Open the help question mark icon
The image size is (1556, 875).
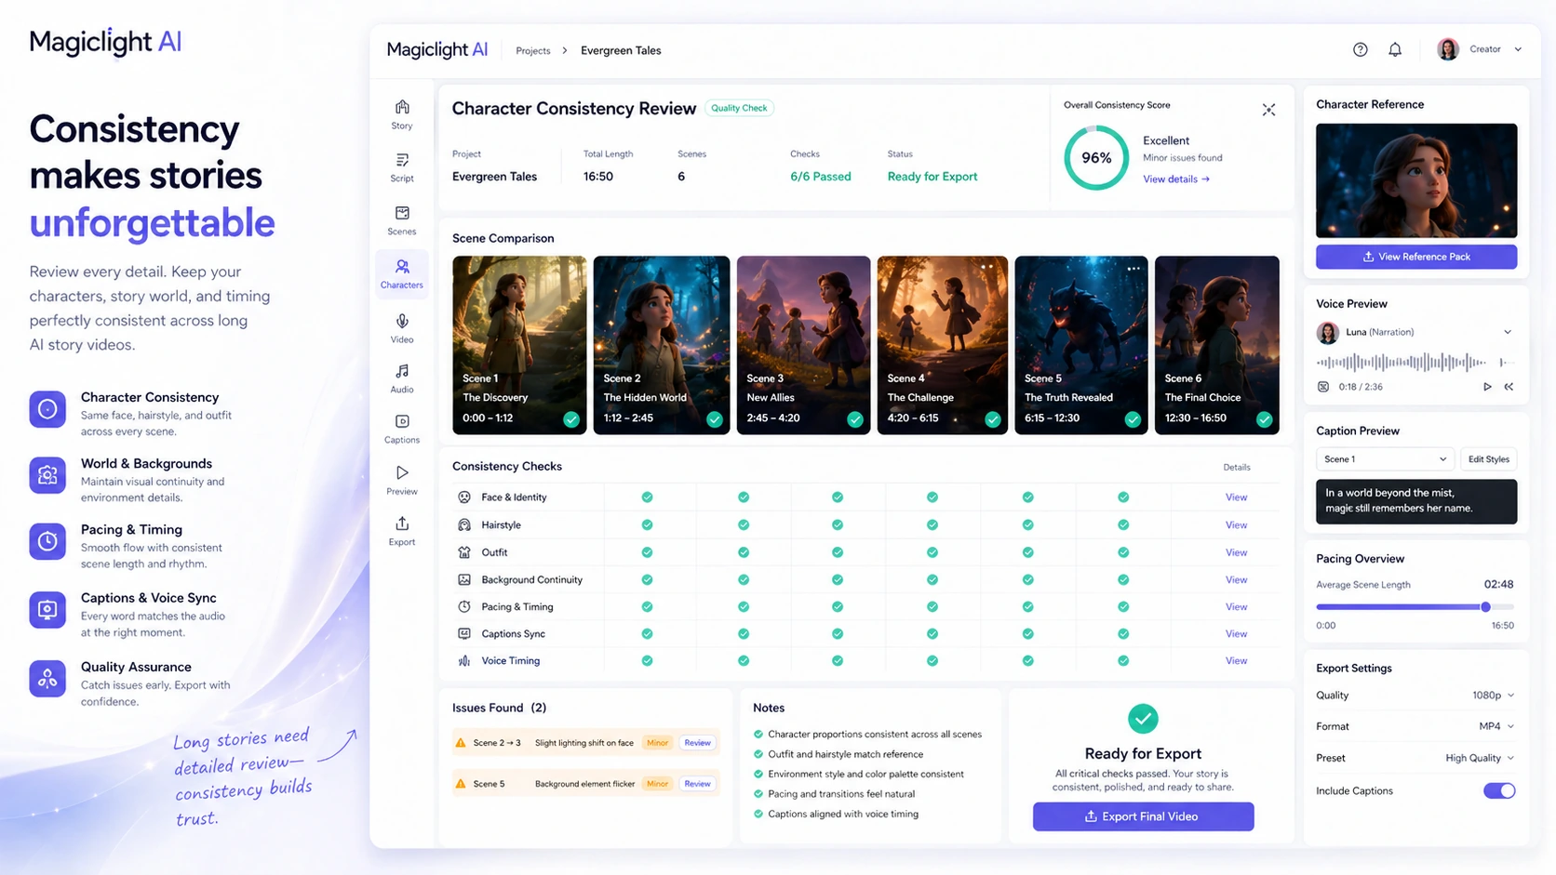1360,50
